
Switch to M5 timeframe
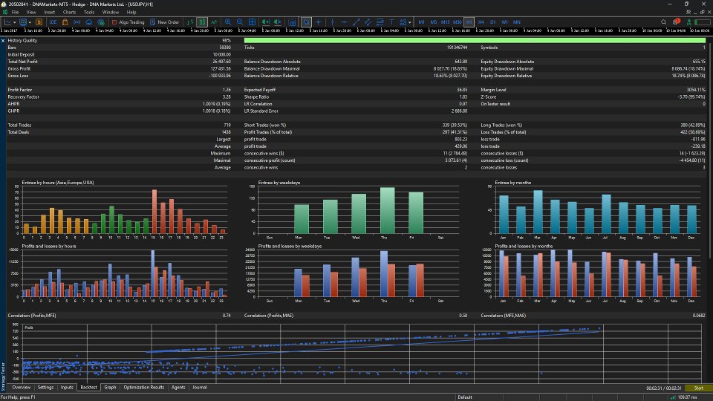pyautogui.click(x=433, y=22)
